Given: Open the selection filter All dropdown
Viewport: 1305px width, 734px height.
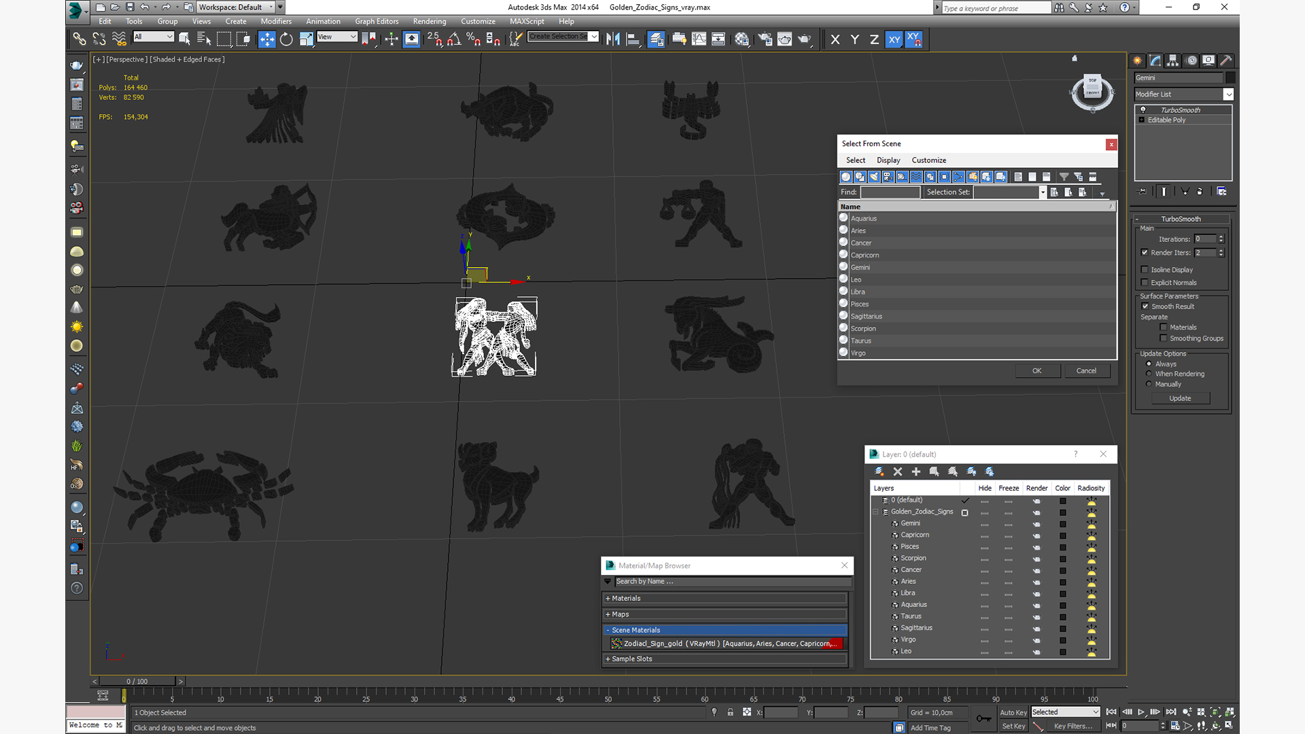Looking at the screenshot, I should pos(169,37).
